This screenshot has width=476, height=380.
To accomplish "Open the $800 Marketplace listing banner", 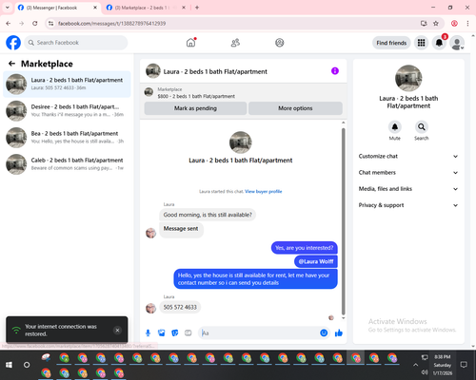I will coord(243,92).
